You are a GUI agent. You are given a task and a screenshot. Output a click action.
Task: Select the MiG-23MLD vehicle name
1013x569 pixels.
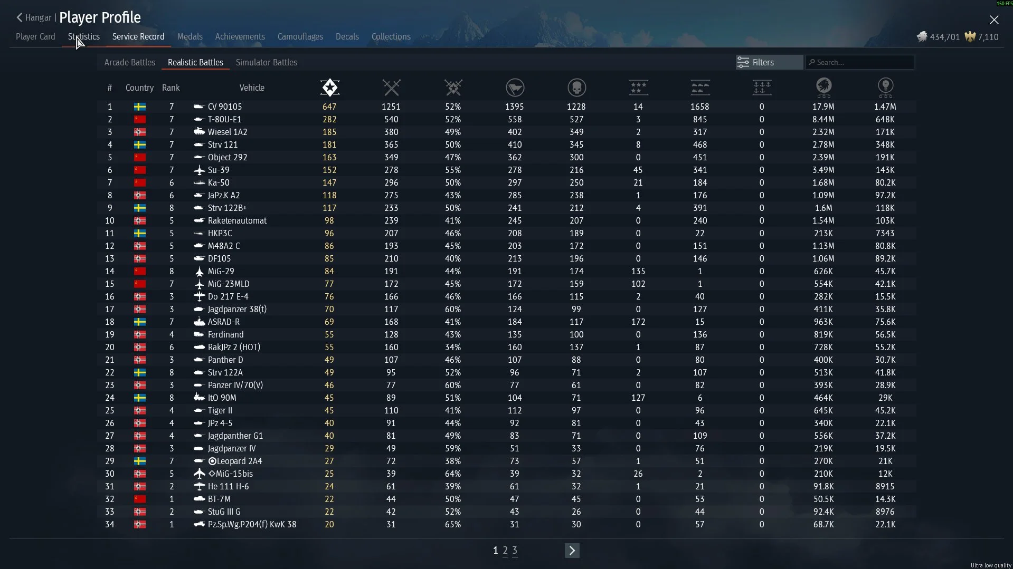(229, 284)
